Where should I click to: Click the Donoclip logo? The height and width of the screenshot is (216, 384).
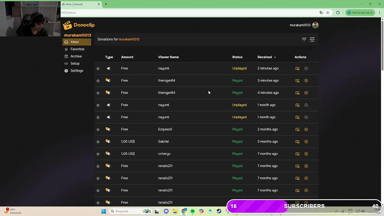79,25
